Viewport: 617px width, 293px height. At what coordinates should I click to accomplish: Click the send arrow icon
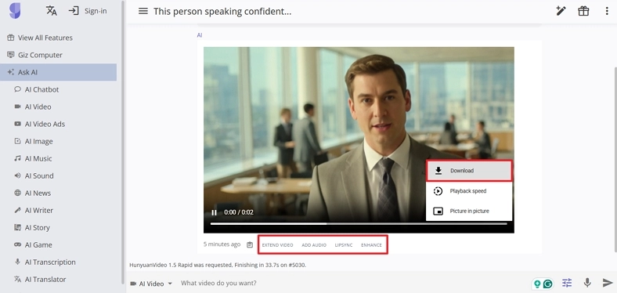click(608, 283)
